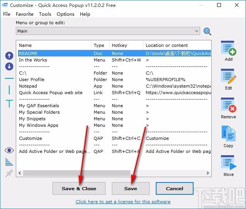Viewport: 246px width, 209px height.
Task: Click the vertical line column break icon
Action: [x=9, y=90]
